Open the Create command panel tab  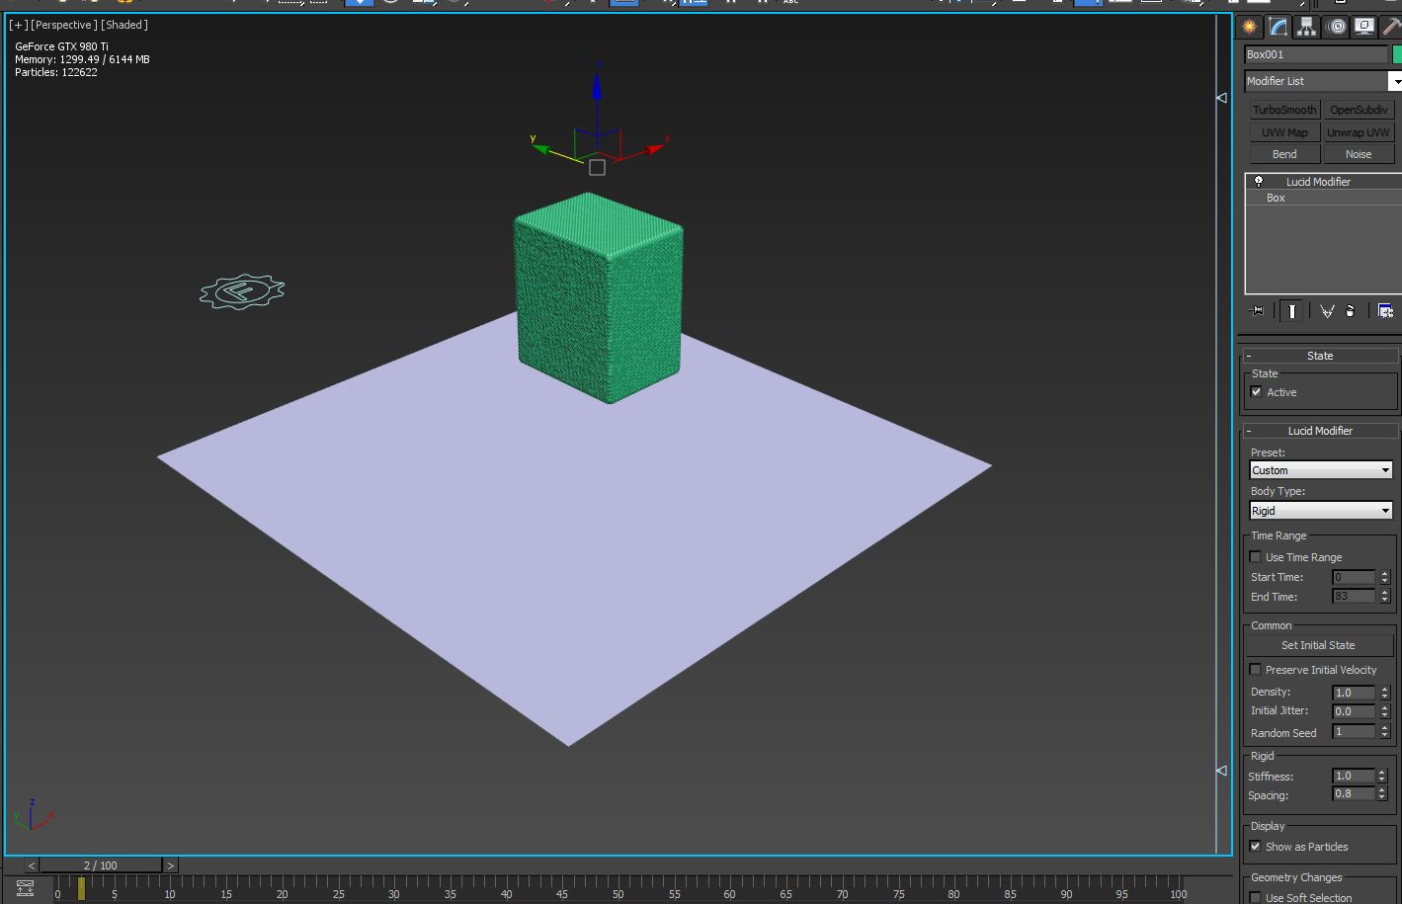[x=1250, y=27]
